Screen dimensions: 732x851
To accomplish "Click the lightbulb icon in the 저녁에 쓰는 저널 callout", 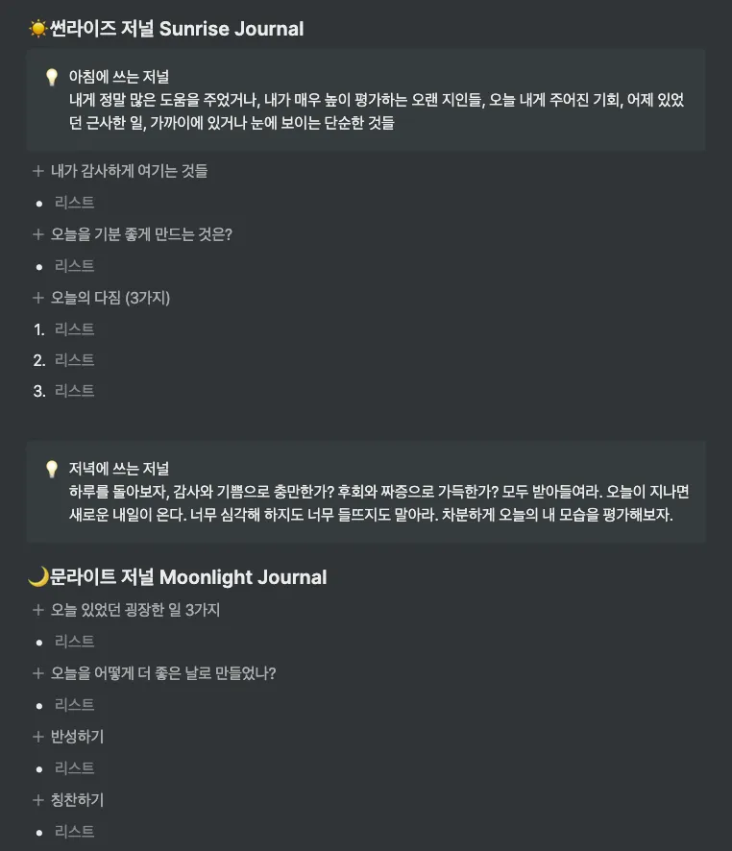I will 52,469.
